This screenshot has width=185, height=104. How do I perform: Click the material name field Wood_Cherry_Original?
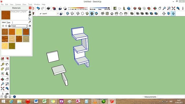point(19,12)
